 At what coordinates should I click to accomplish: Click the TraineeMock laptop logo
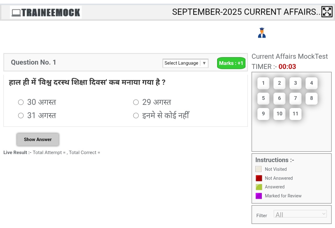[x=46, y=12]
